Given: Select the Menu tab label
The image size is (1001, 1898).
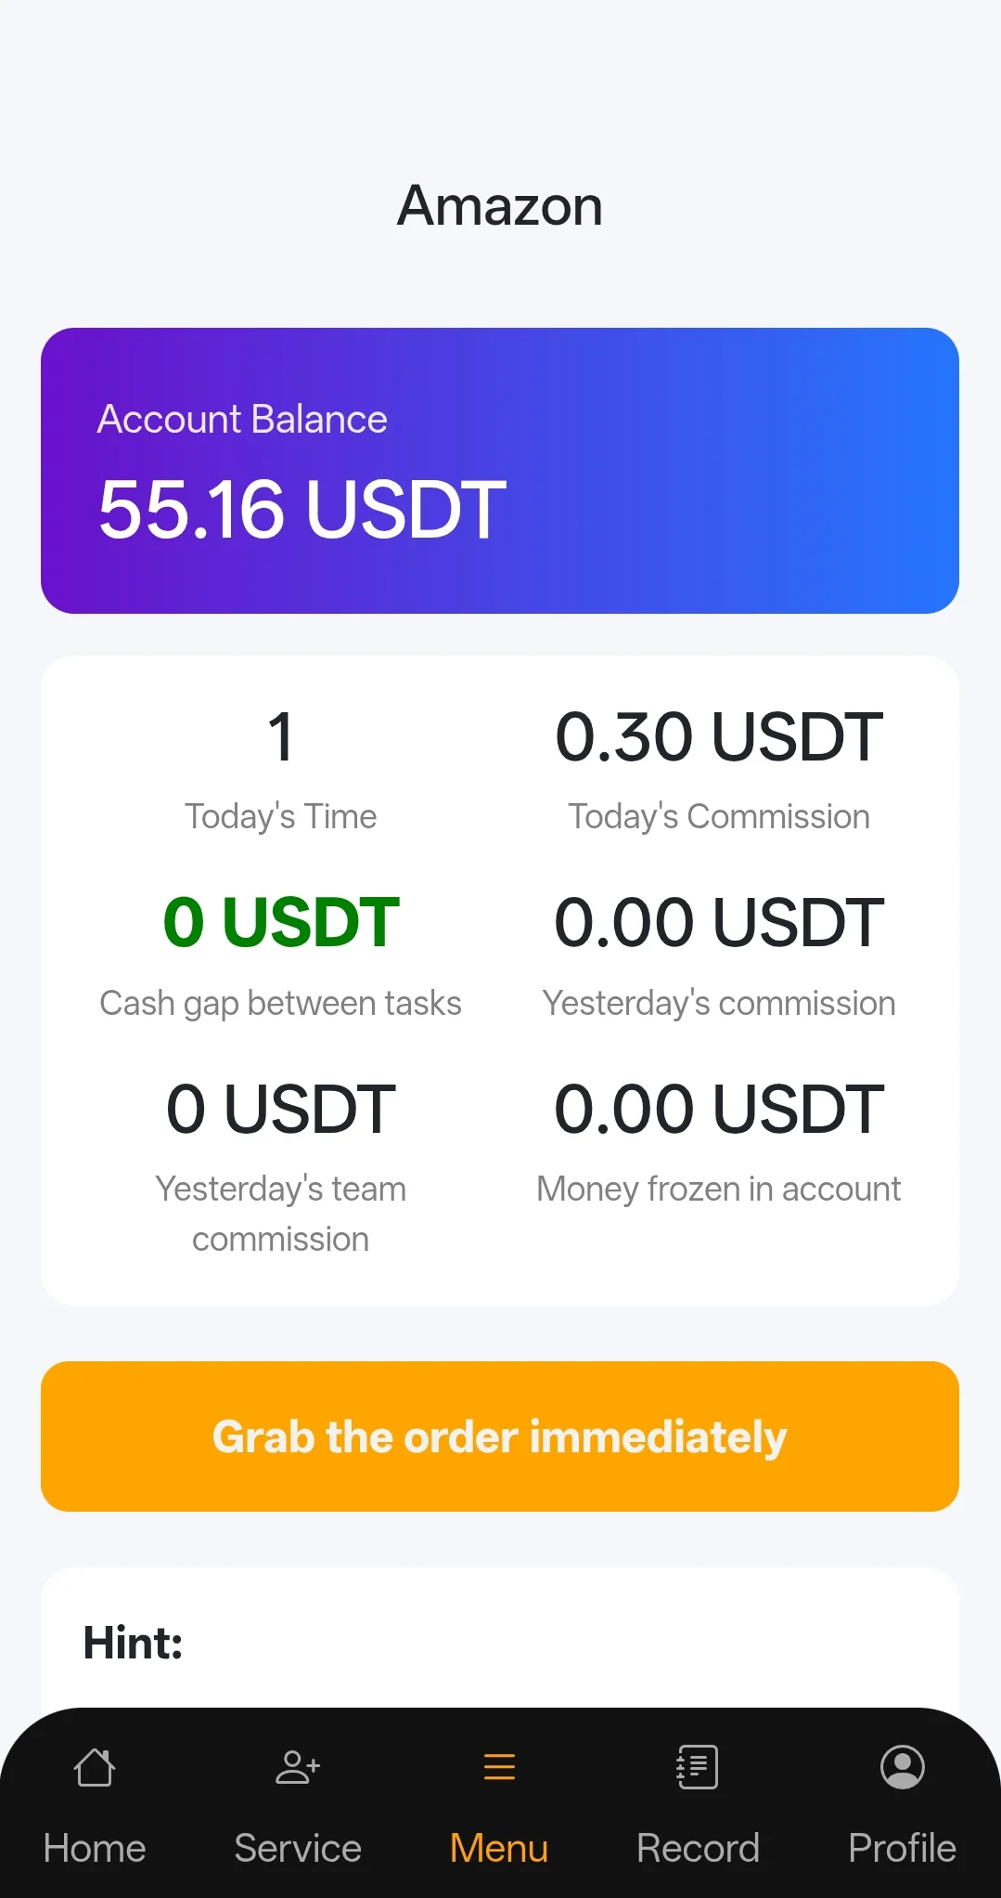Looking at the screenshot, I should (499, 1848).
